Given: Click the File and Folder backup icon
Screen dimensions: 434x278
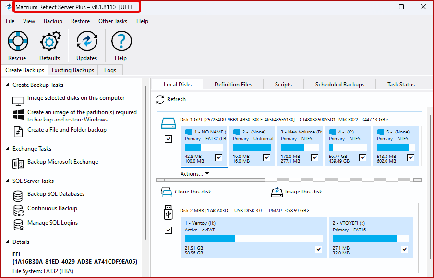Looking at the screenshot, I should click(18, 132).
